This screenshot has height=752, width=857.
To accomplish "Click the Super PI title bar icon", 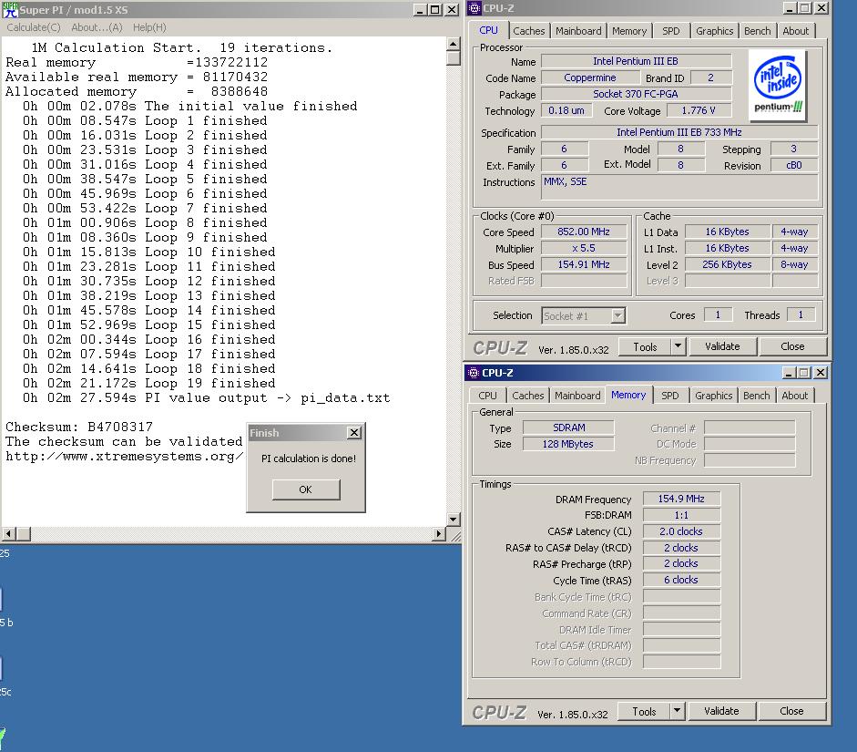I will point(10,9).
